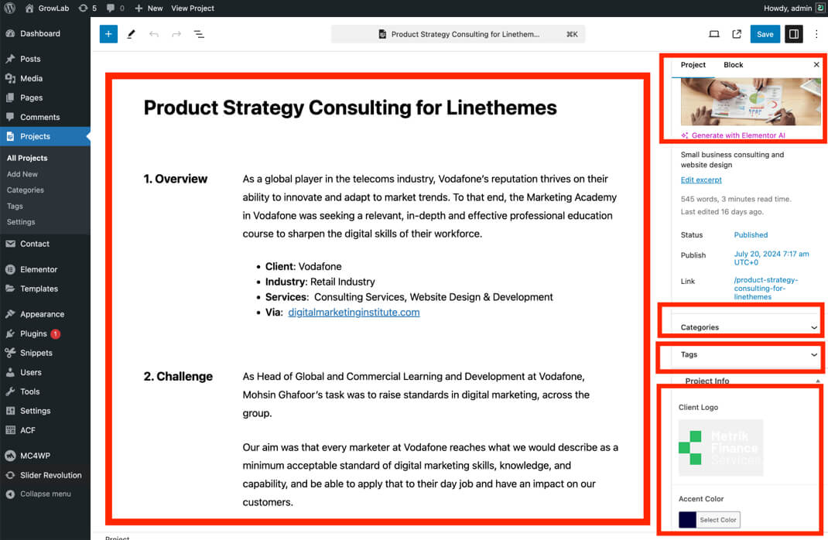Viewport: 828px width, 540px height.
Task: Select the Tools pencil icon
Action: (131, 34)
